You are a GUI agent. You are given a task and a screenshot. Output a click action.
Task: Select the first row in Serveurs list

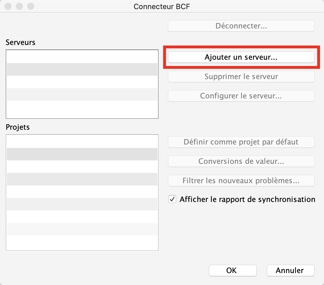click(x=82, y=57)
